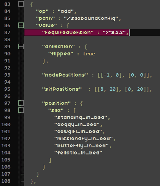Click line number 93 in gutter
Viewport: 160px width, 186px height.
7,75
